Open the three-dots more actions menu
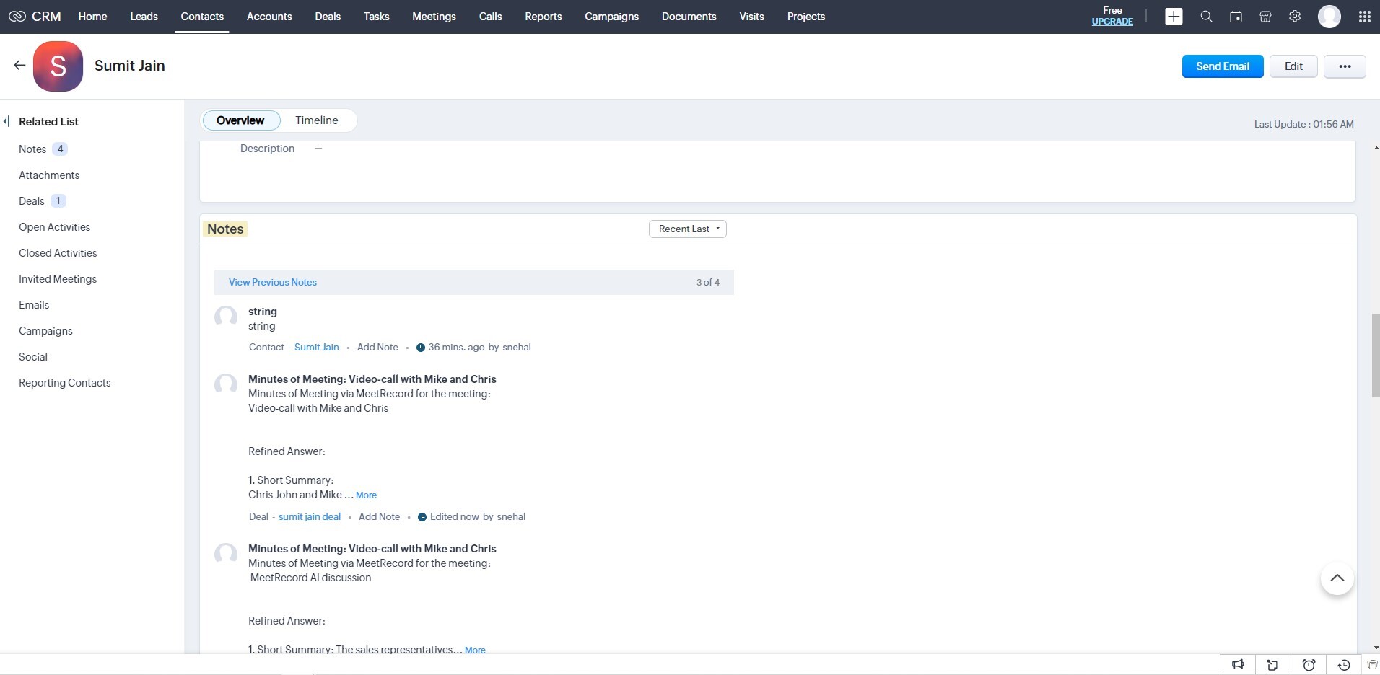Screen dimensions: 1380x675 [x=1345, y=66]
